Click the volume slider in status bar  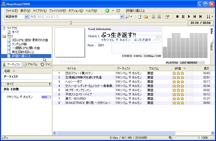coord(187,138)
